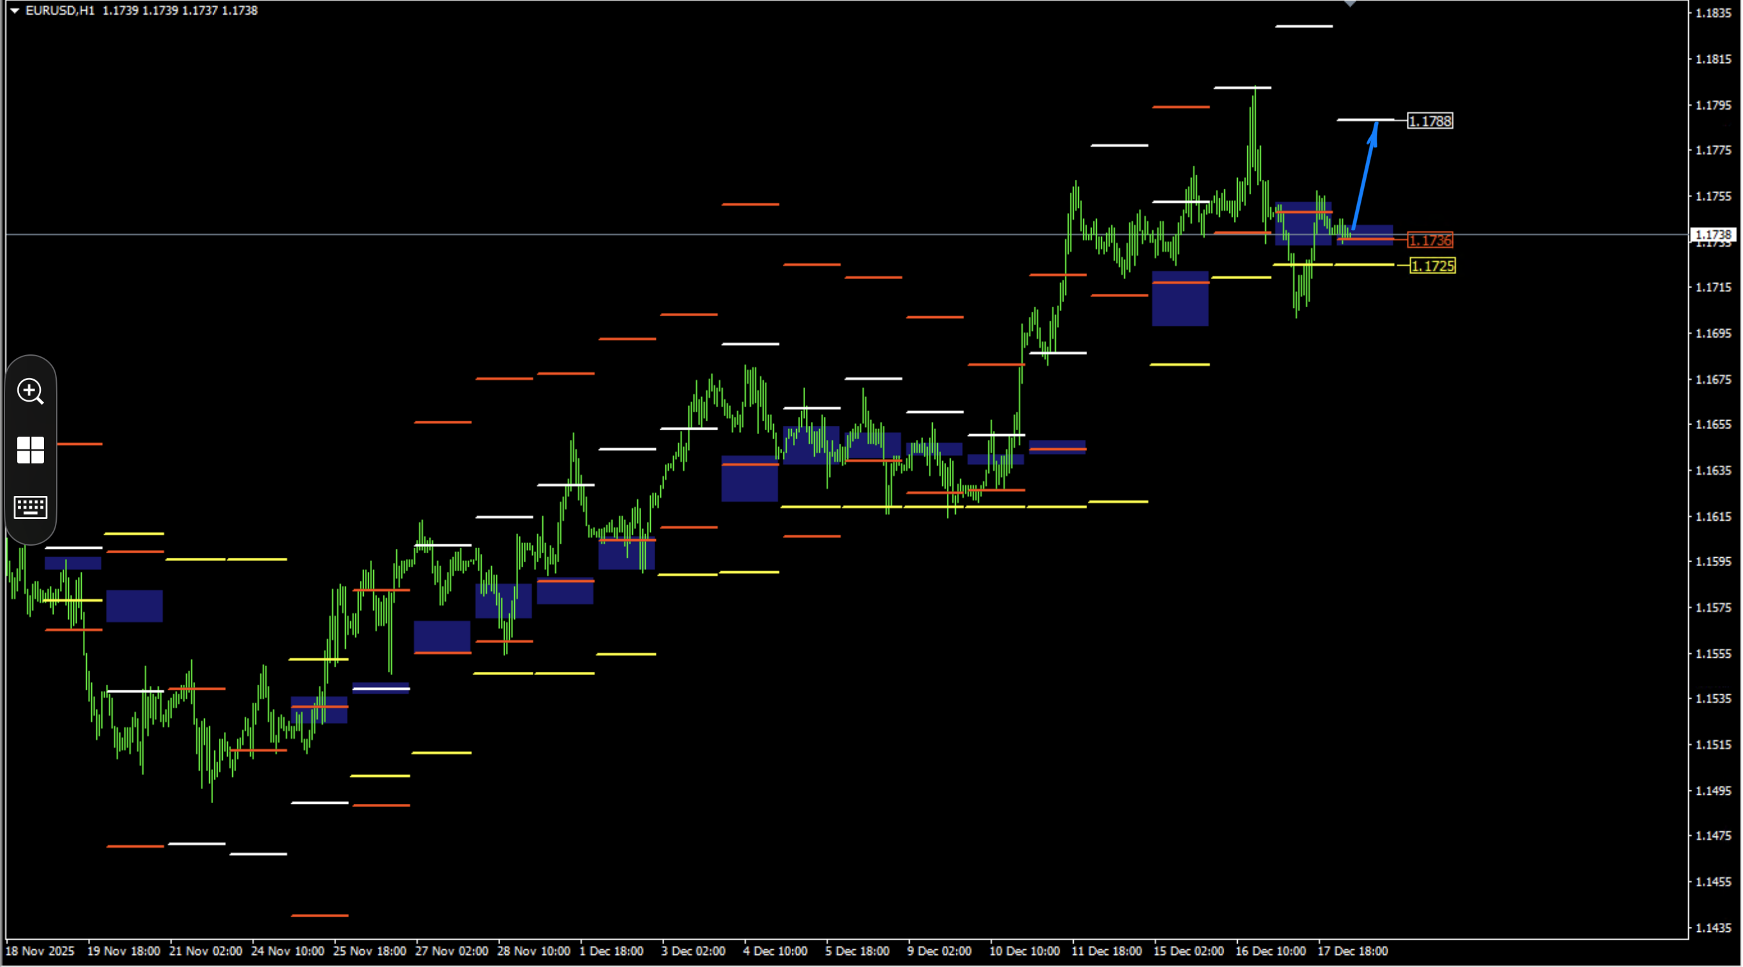Click the 1.1435 value on price scale

coord(1713,927)
